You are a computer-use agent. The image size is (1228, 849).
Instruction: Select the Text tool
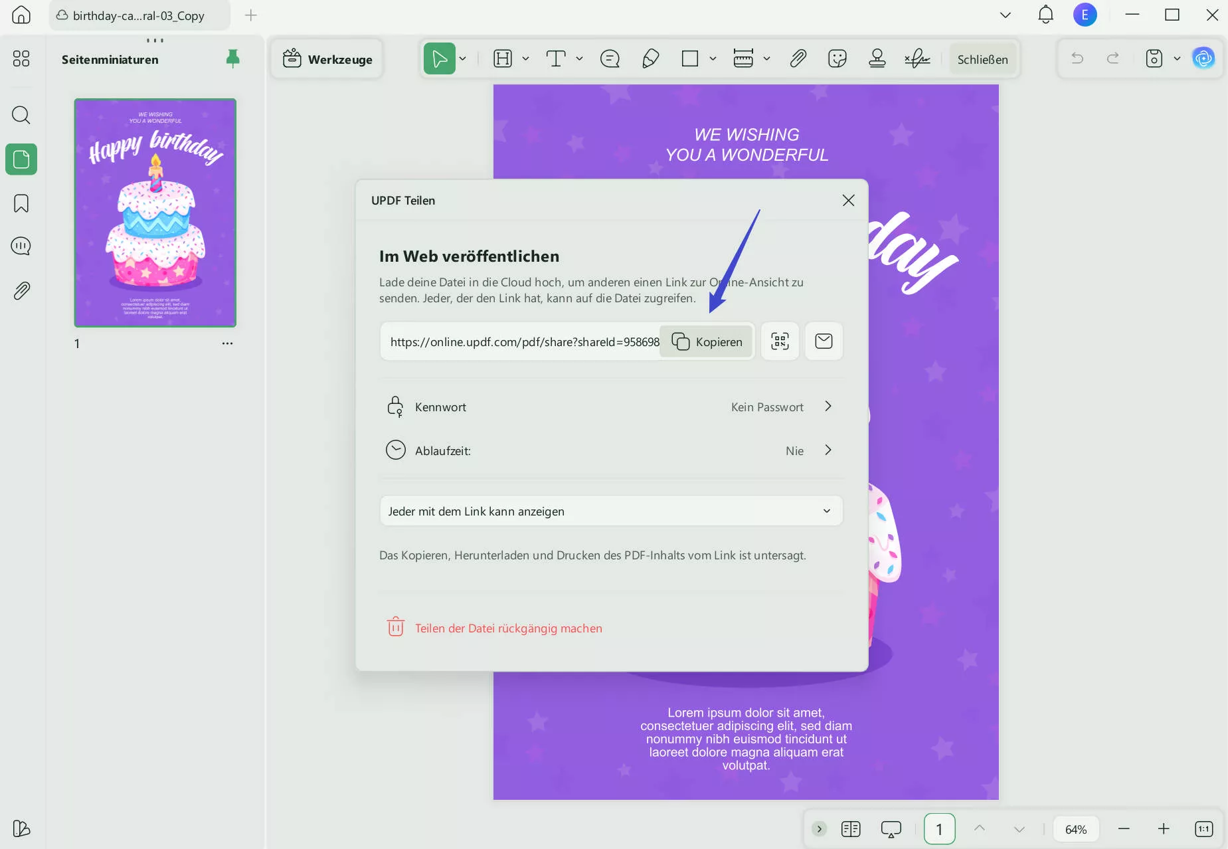coord(557,58)
